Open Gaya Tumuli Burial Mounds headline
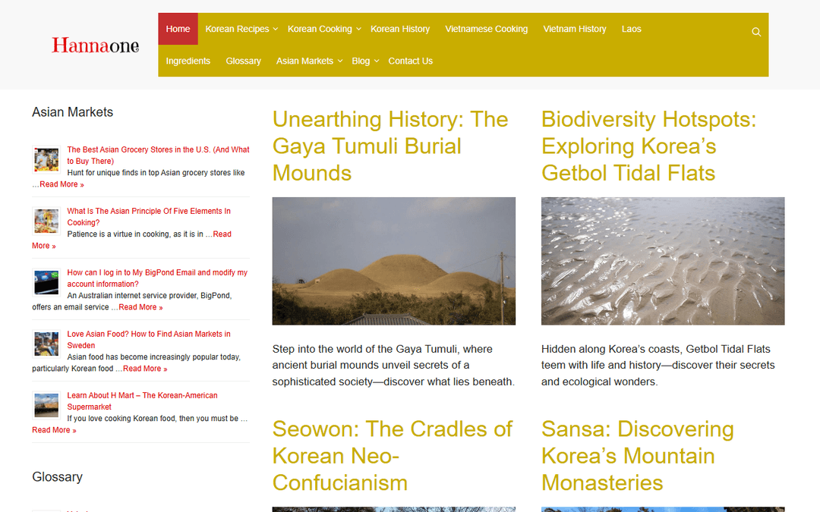 coord(390,146)
